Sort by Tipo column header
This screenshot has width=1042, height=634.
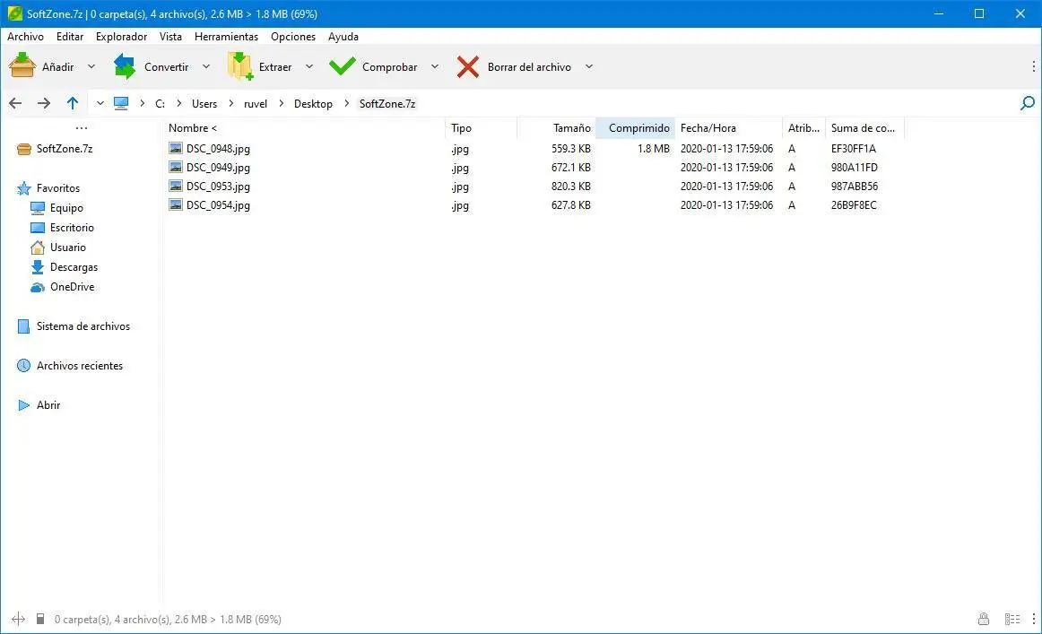[x=461, y=127]
